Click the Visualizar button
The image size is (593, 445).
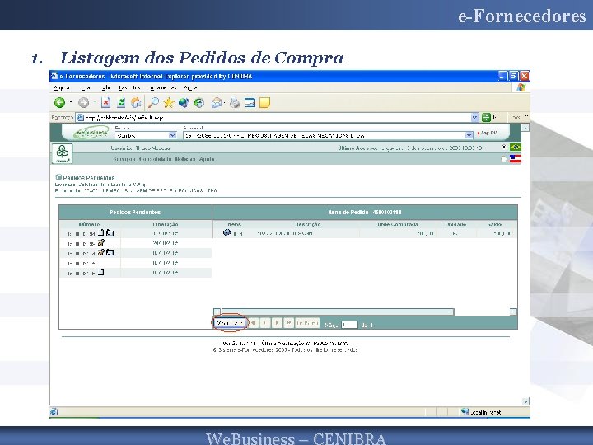click(231, 323)
